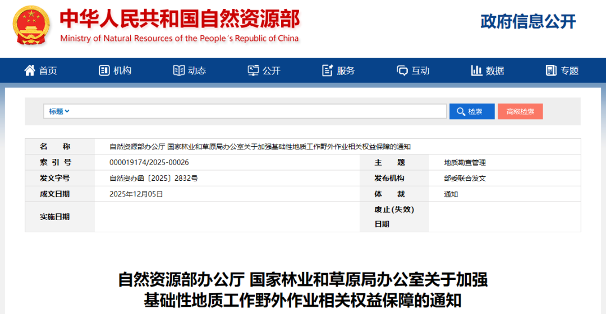Click the national emblem logo
Screen dimensions: 606x314
(x=31, y=26)
